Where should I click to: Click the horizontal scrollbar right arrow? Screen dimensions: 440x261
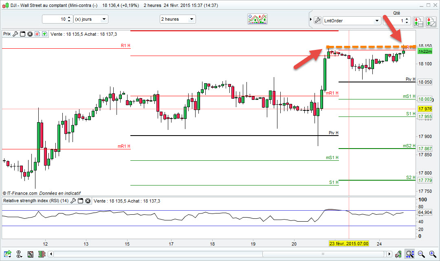[389, 254]
